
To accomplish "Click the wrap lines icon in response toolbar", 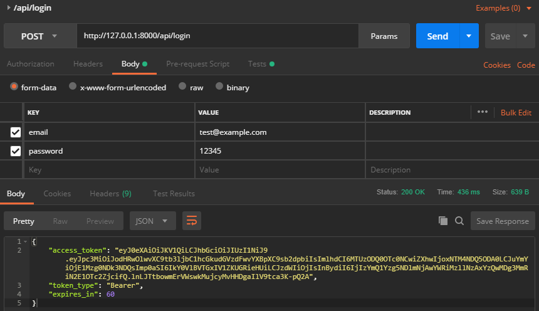I will (192, 221).
